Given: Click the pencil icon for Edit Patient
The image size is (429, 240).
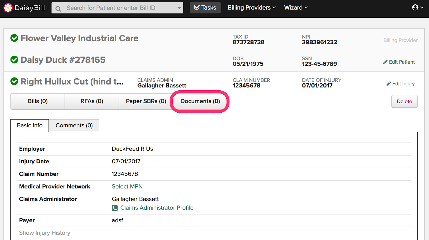Looking at the screenshot, I should coord(385,62).
